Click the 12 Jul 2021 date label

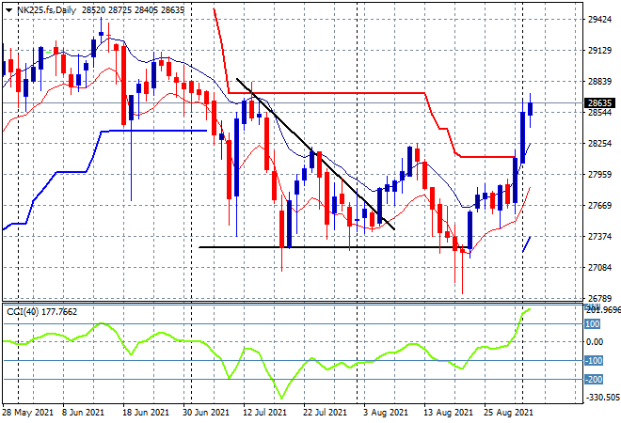point(264,413)
